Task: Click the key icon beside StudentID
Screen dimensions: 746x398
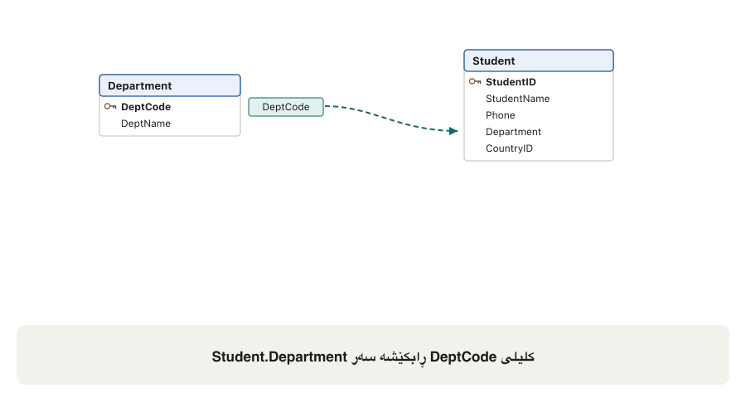Action: pos(475,82)
